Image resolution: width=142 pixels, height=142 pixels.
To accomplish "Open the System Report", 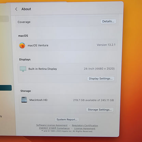I will (67, 119).
